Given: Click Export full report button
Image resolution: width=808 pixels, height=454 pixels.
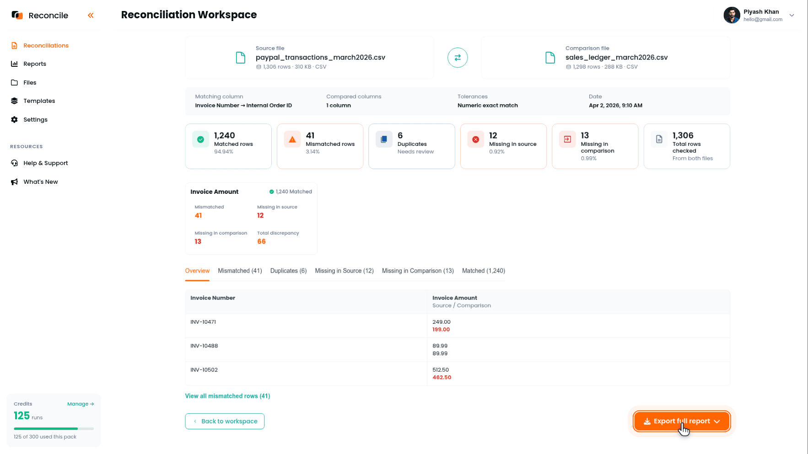Looking at the screenshot, I should [x=682, y=422].
